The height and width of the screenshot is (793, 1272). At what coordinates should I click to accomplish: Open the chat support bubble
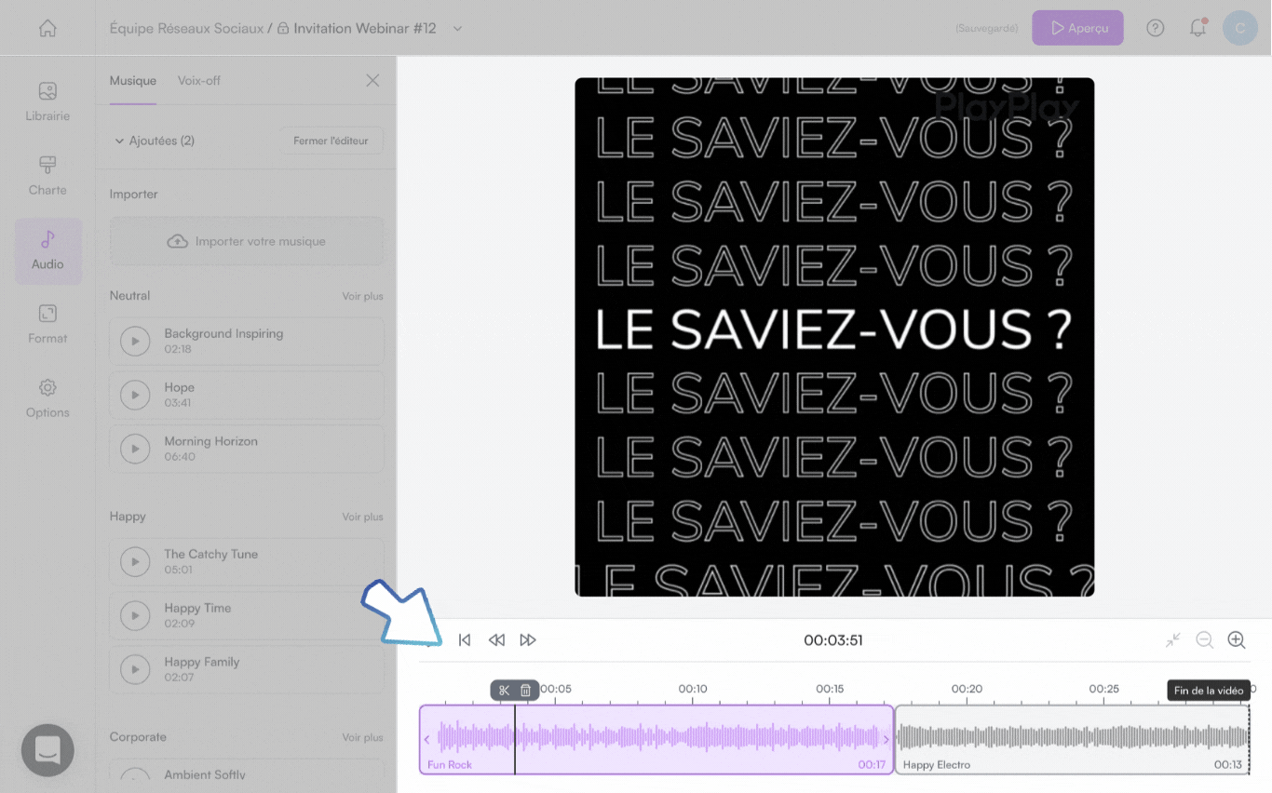pyautogui.click(x=47, y=750)
